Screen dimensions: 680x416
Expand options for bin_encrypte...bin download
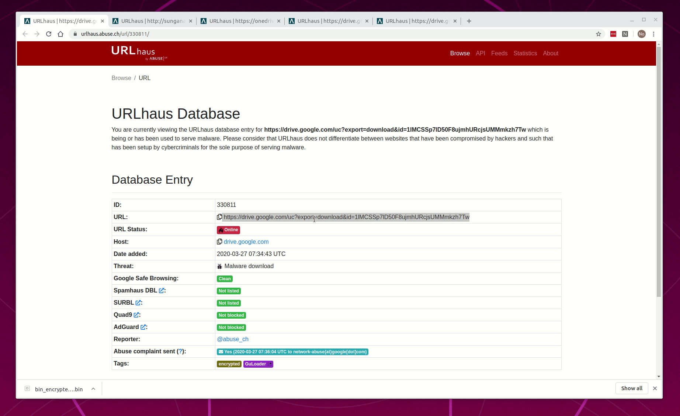click(93, 389)
